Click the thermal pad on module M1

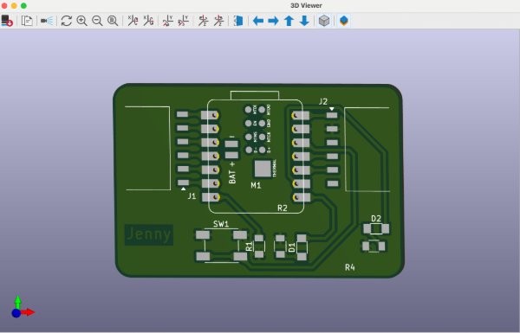(263, 169)
